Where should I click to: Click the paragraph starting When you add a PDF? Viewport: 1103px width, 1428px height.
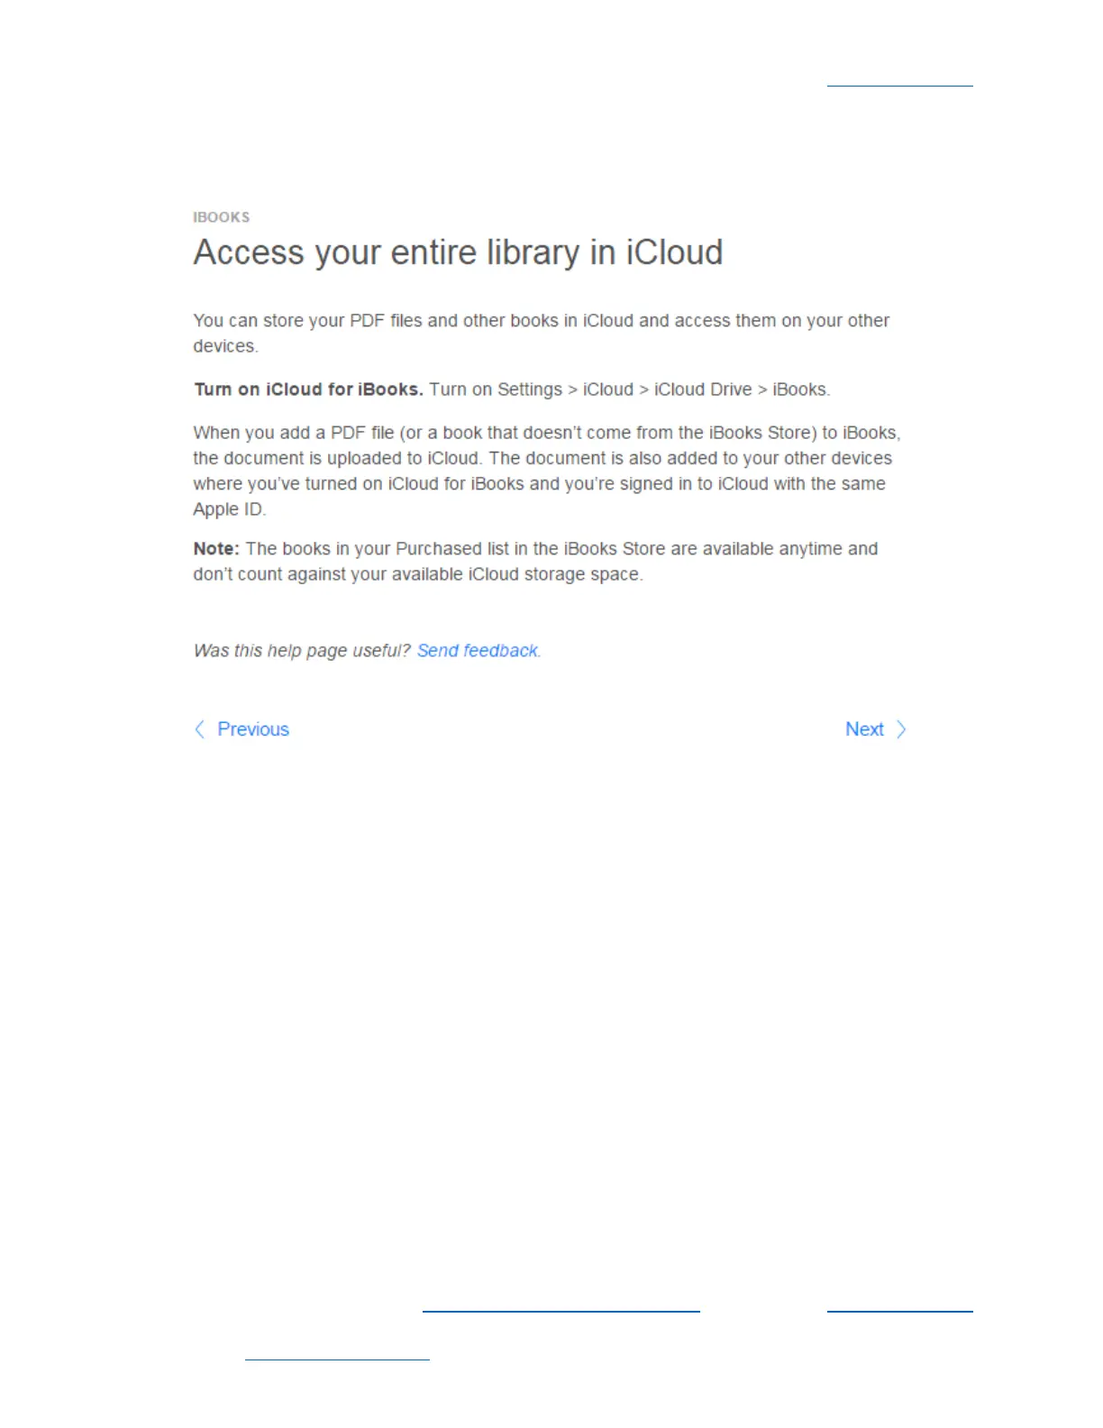tap(547, 471)
